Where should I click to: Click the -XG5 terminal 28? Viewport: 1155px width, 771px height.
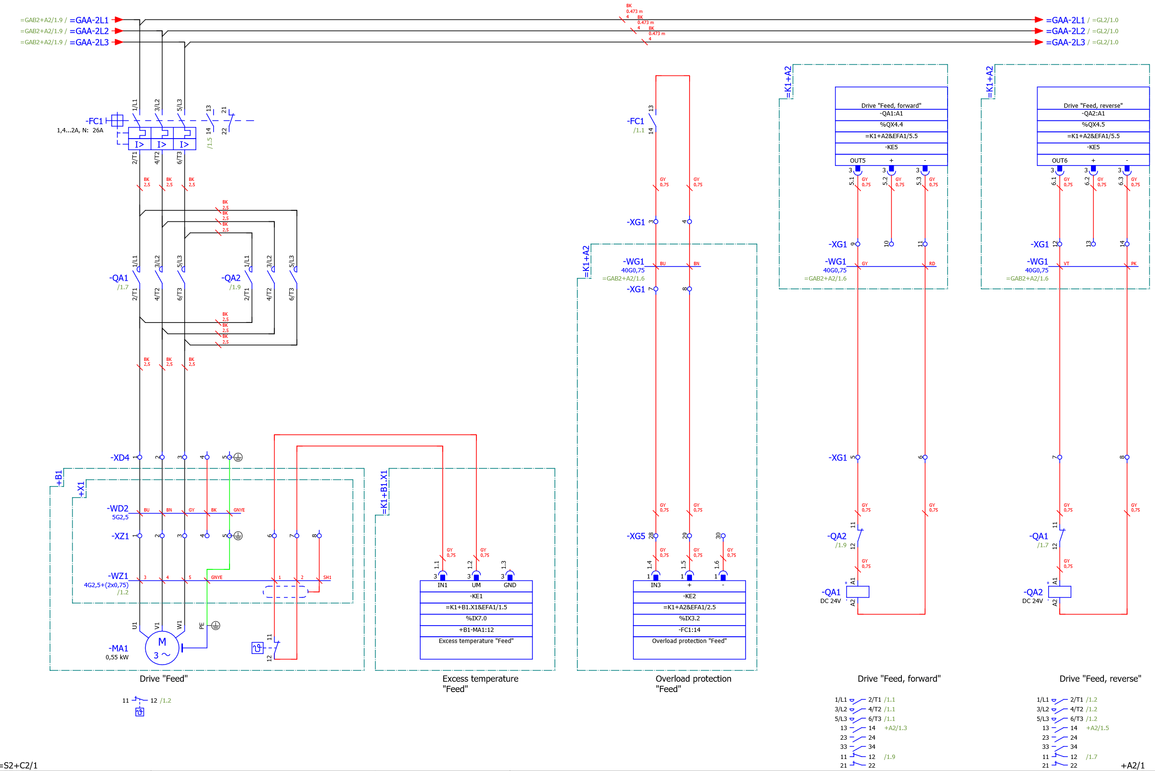coord(655,536)
